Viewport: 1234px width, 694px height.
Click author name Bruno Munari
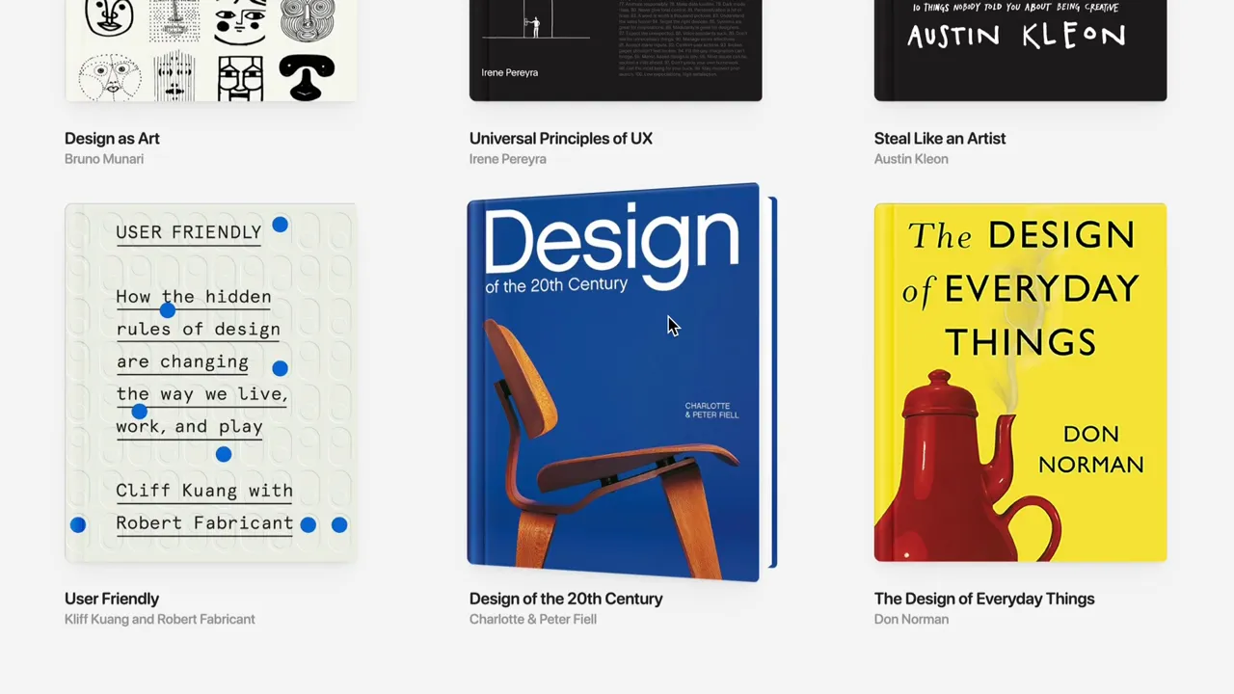104,159
